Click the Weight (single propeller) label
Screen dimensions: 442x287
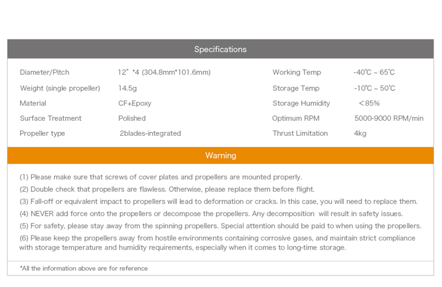60,88
